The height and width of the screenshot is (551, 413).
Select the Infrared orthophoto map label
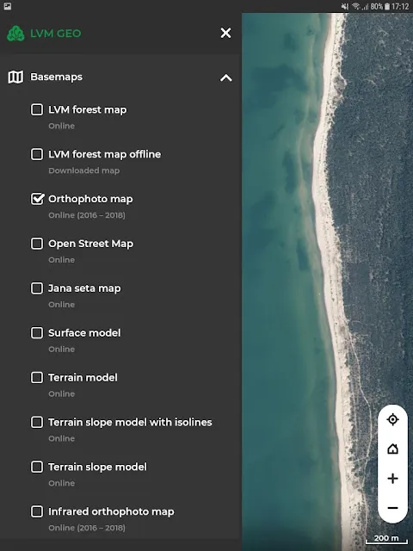coord(111,511)
